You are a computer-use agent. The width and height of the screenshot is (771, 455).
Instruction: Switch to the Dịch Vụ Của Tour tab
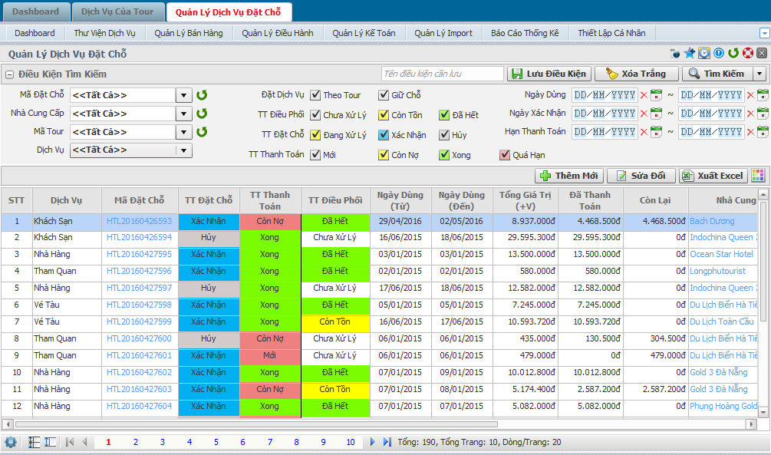point(118,12)
